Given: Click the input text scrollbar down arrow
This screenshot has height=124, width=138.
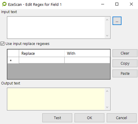Looking at the screenshot, I should (107, 35).
